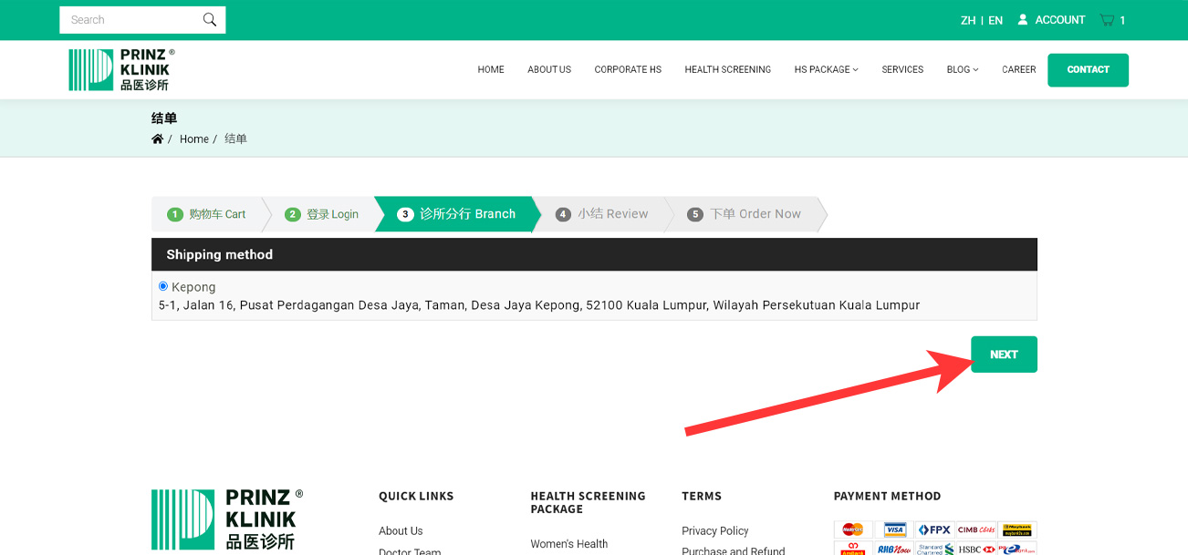Image resolution: width=1188 pixels, height=555 pixels.
Task: Click the breadcrumb home icon
Action: [158, 139]
